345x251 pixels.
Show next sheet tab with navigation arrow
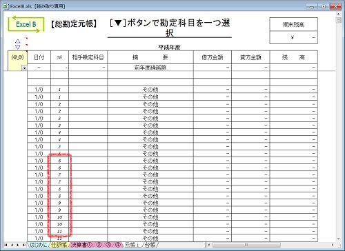[x=18, y=245]
